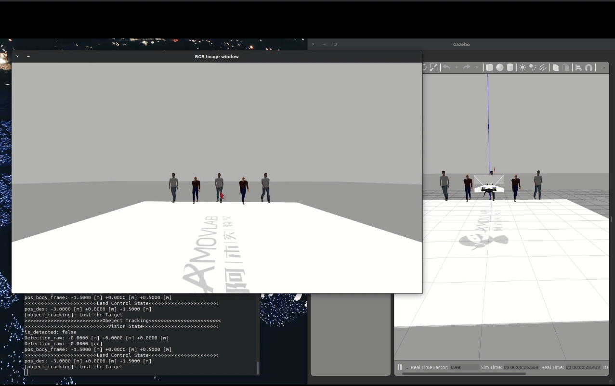The width and height of the screenshot is (615, 386).
Task: Insert a cylinder shape in Gazebo
Action: point(510,67)
